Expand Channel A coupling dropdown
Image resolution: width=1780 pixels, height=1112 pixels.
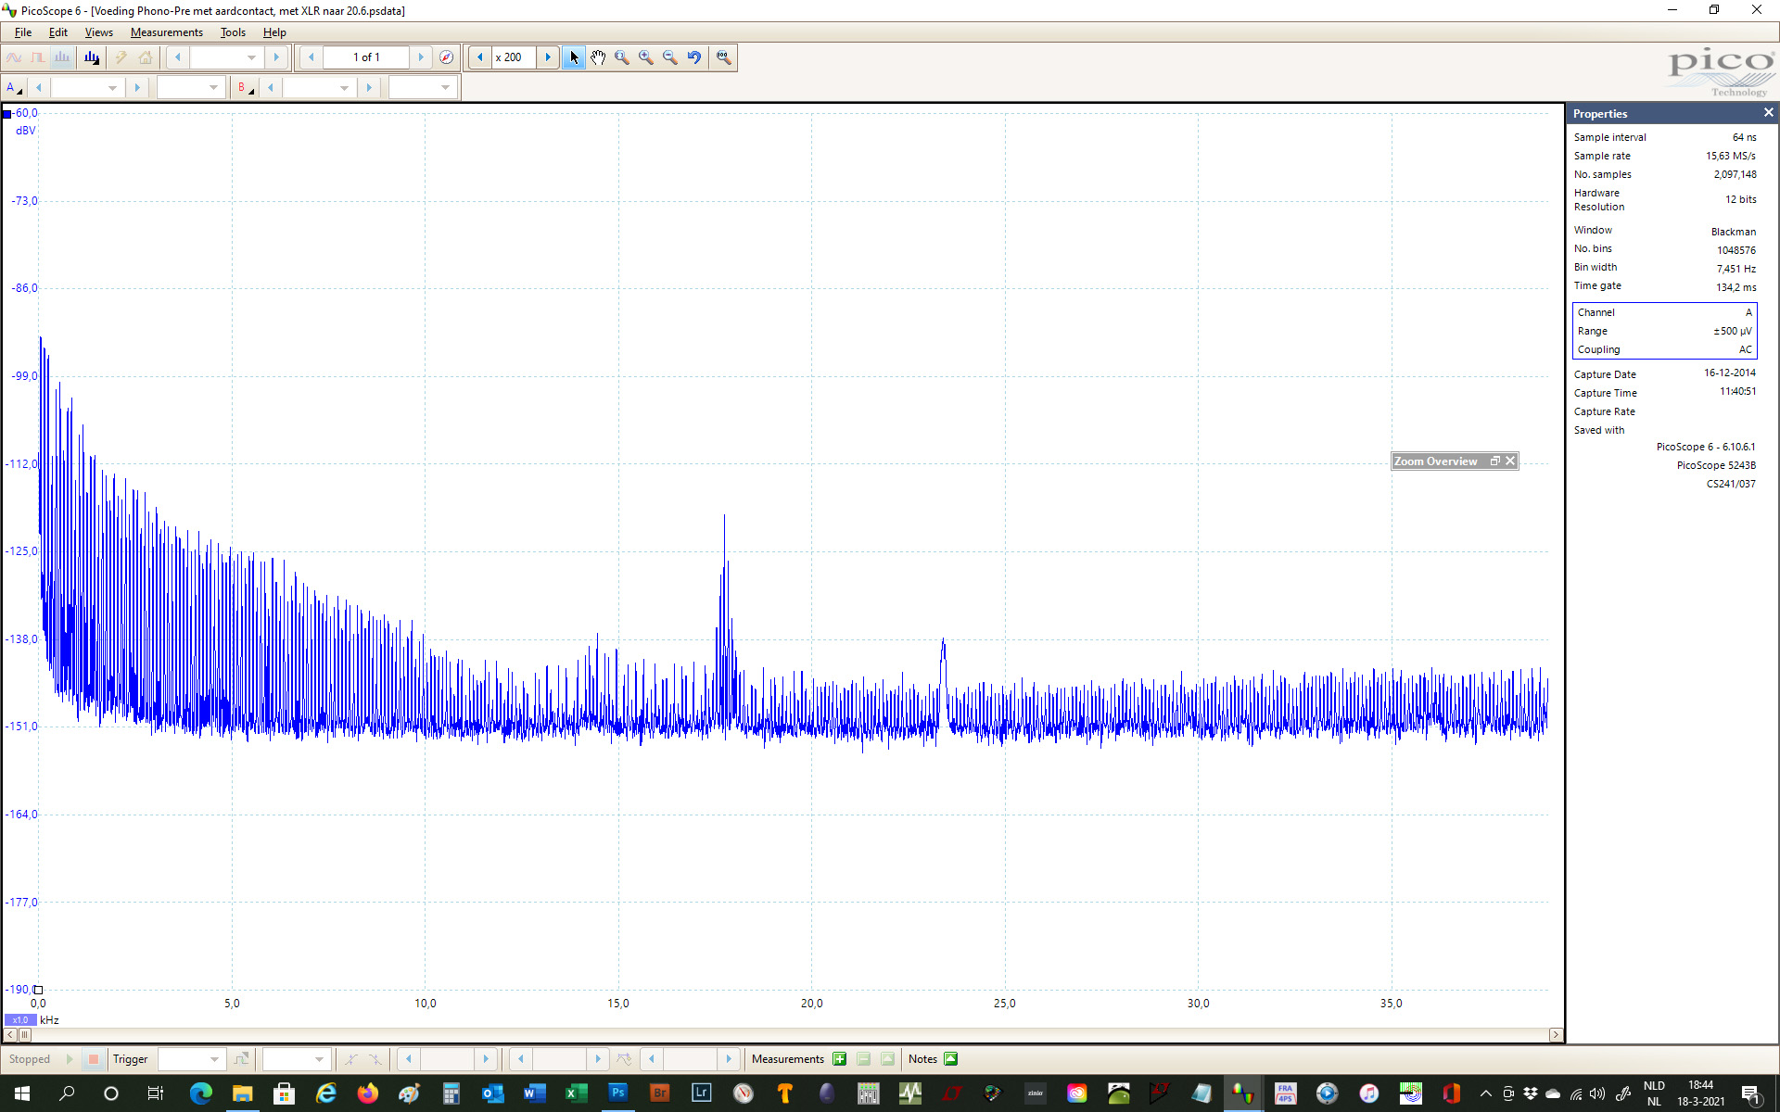[x=213, y=87]
